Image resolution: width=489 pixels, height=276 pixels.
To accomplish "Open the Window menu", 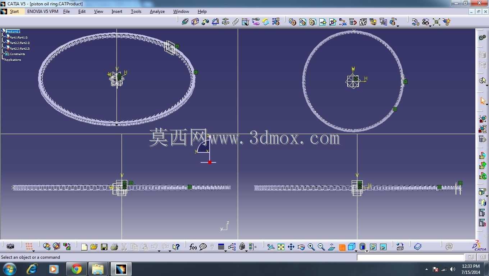I will point(181,11).
